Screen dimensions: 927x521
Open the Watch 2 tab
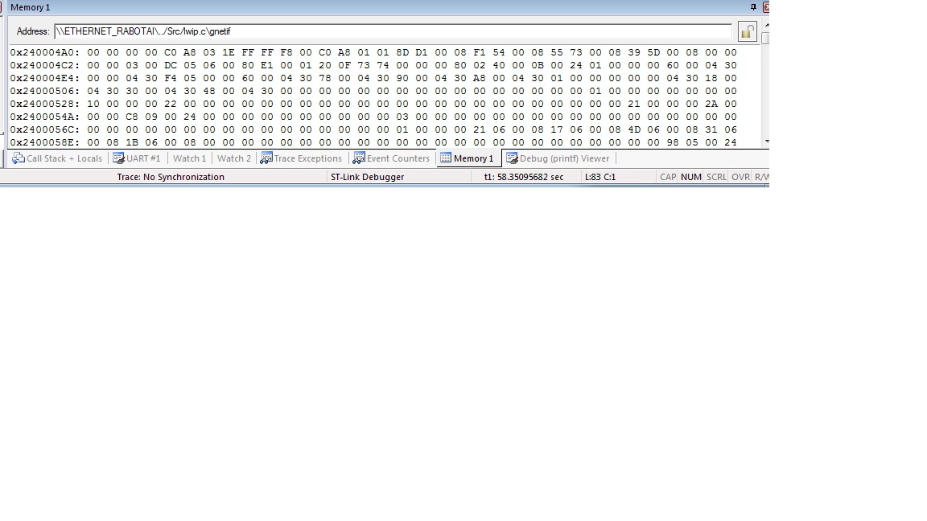click(233, 158)
